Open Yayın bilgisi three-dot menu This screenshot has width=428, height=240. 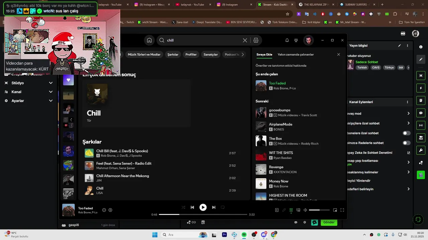coord(407,46)
